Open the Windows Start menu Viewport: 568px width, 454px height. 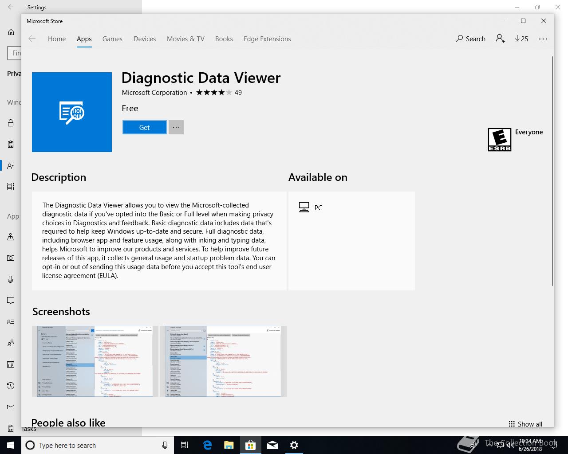click(x=11, y=445)
